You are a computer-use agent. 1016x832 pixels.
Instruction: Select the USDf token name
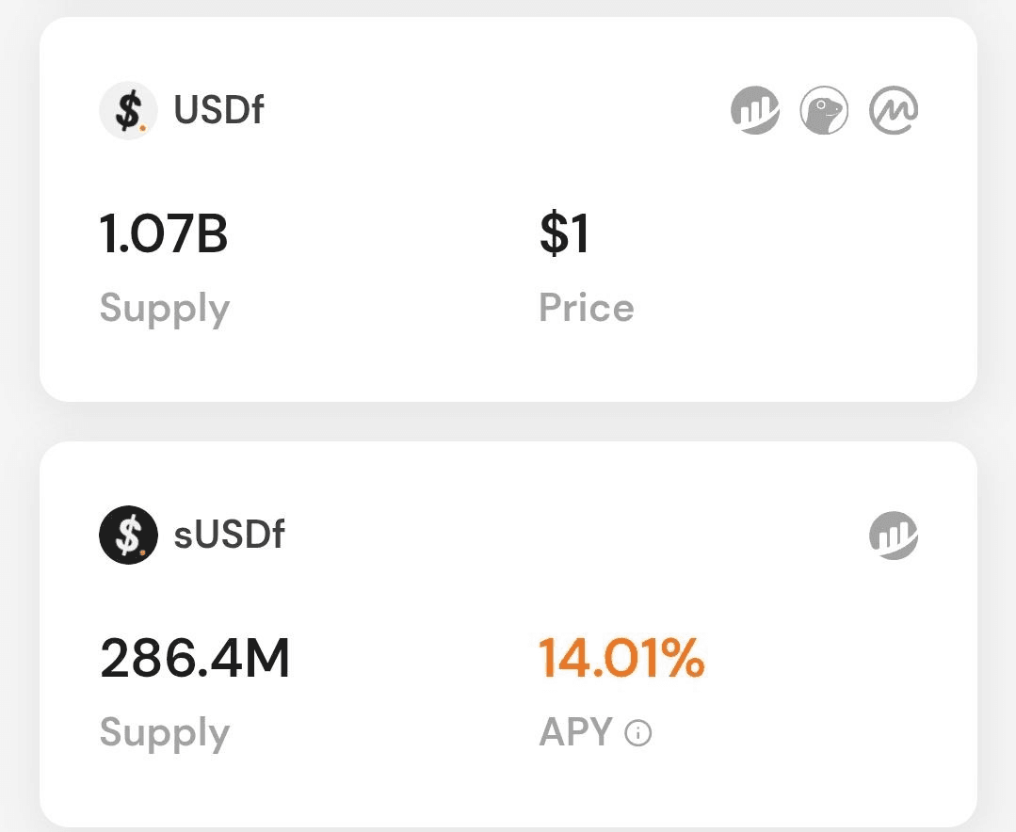(218, 109)
